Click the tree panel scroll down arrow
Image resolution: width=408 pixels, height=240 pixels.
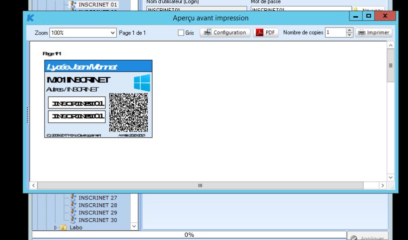pos(134,226)
